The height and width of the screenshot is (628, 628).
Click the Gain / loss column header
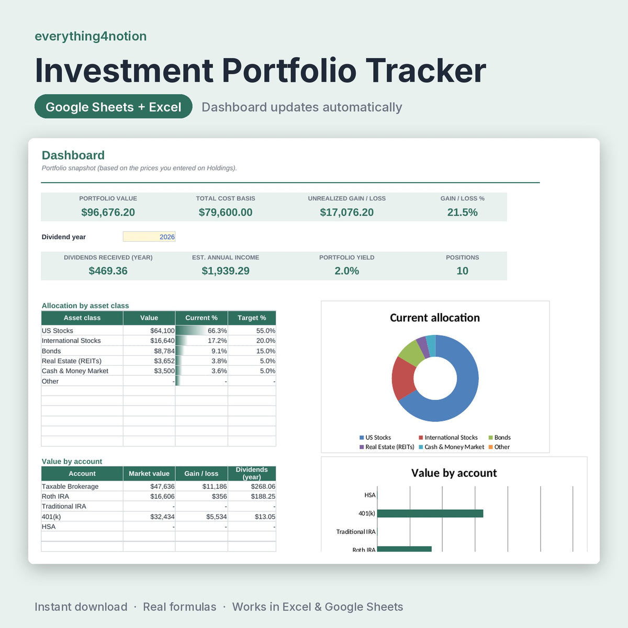coord(201,474)
